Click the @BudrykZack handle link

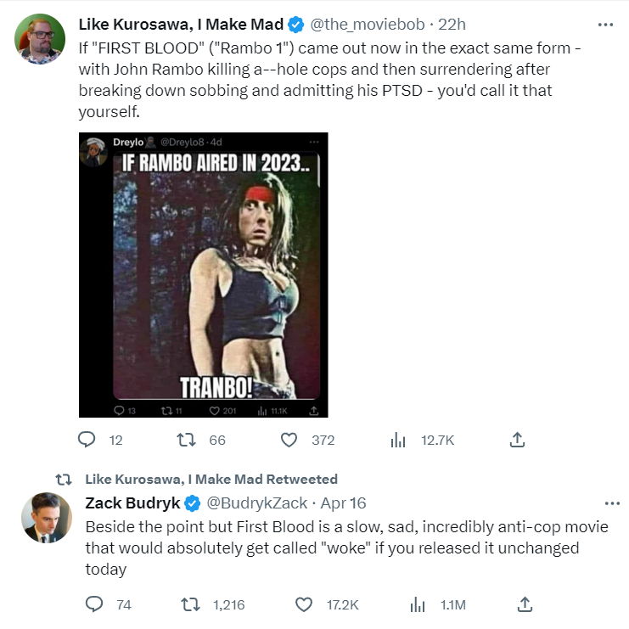[257, 503]
